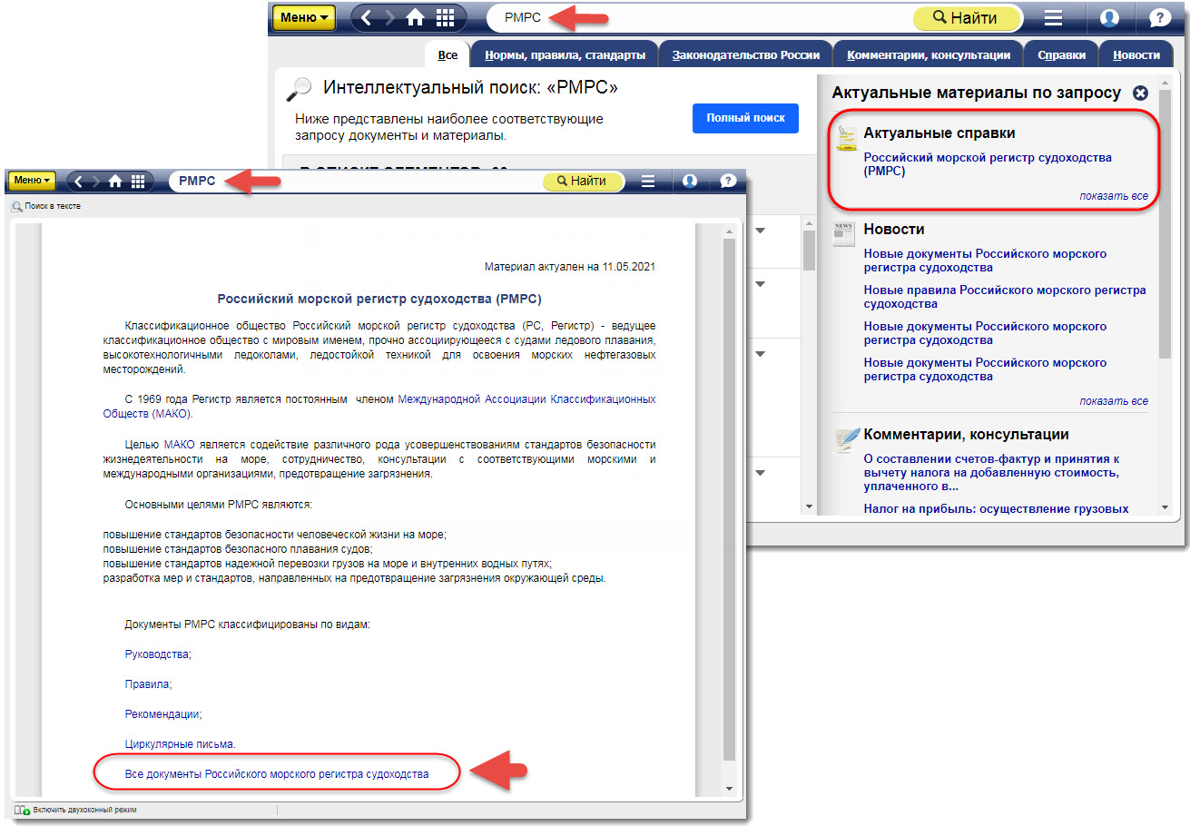Viewport: 1190px width, 826px height.
Task: Open the Циркулярные письма link
Action: [180, 744]
